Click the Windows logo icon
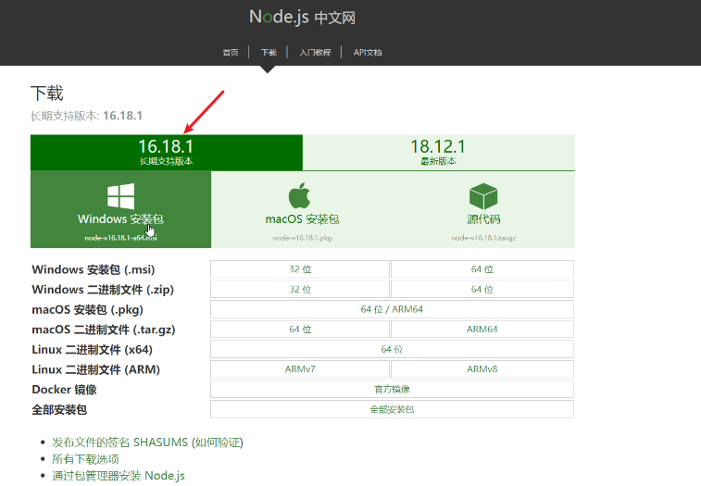The image size is (701, 486). [120, 196]
